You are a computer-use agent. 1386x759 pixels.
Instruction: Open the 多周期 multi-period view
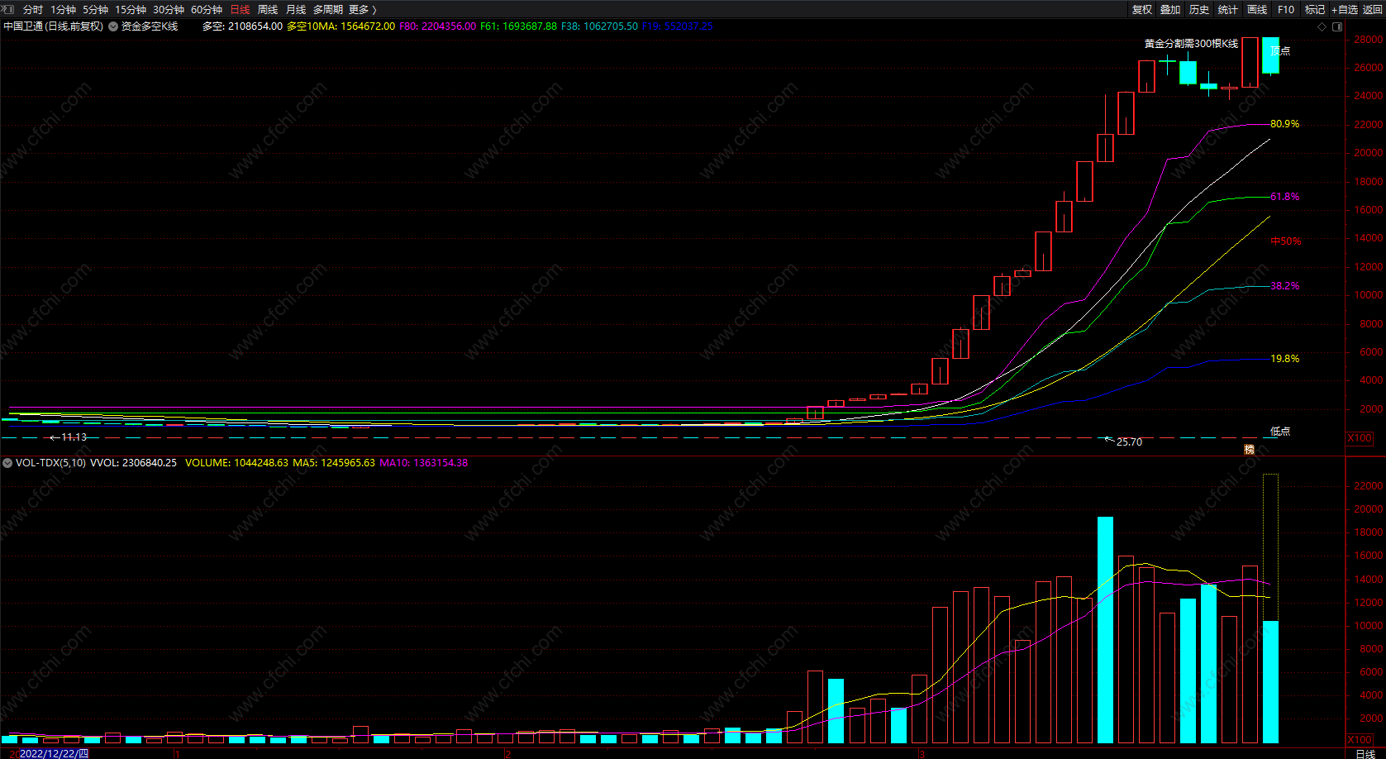[328, 10]
